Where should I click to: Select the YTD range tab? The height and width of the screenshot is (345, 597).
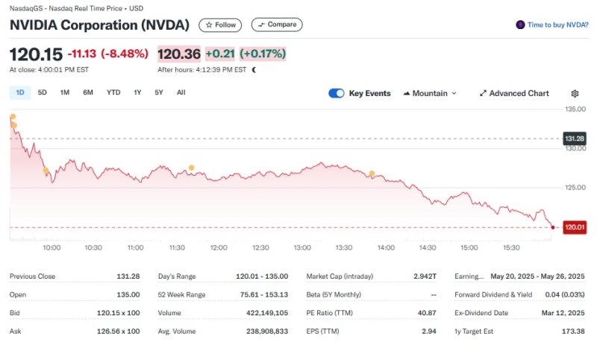tap(113, 92)
